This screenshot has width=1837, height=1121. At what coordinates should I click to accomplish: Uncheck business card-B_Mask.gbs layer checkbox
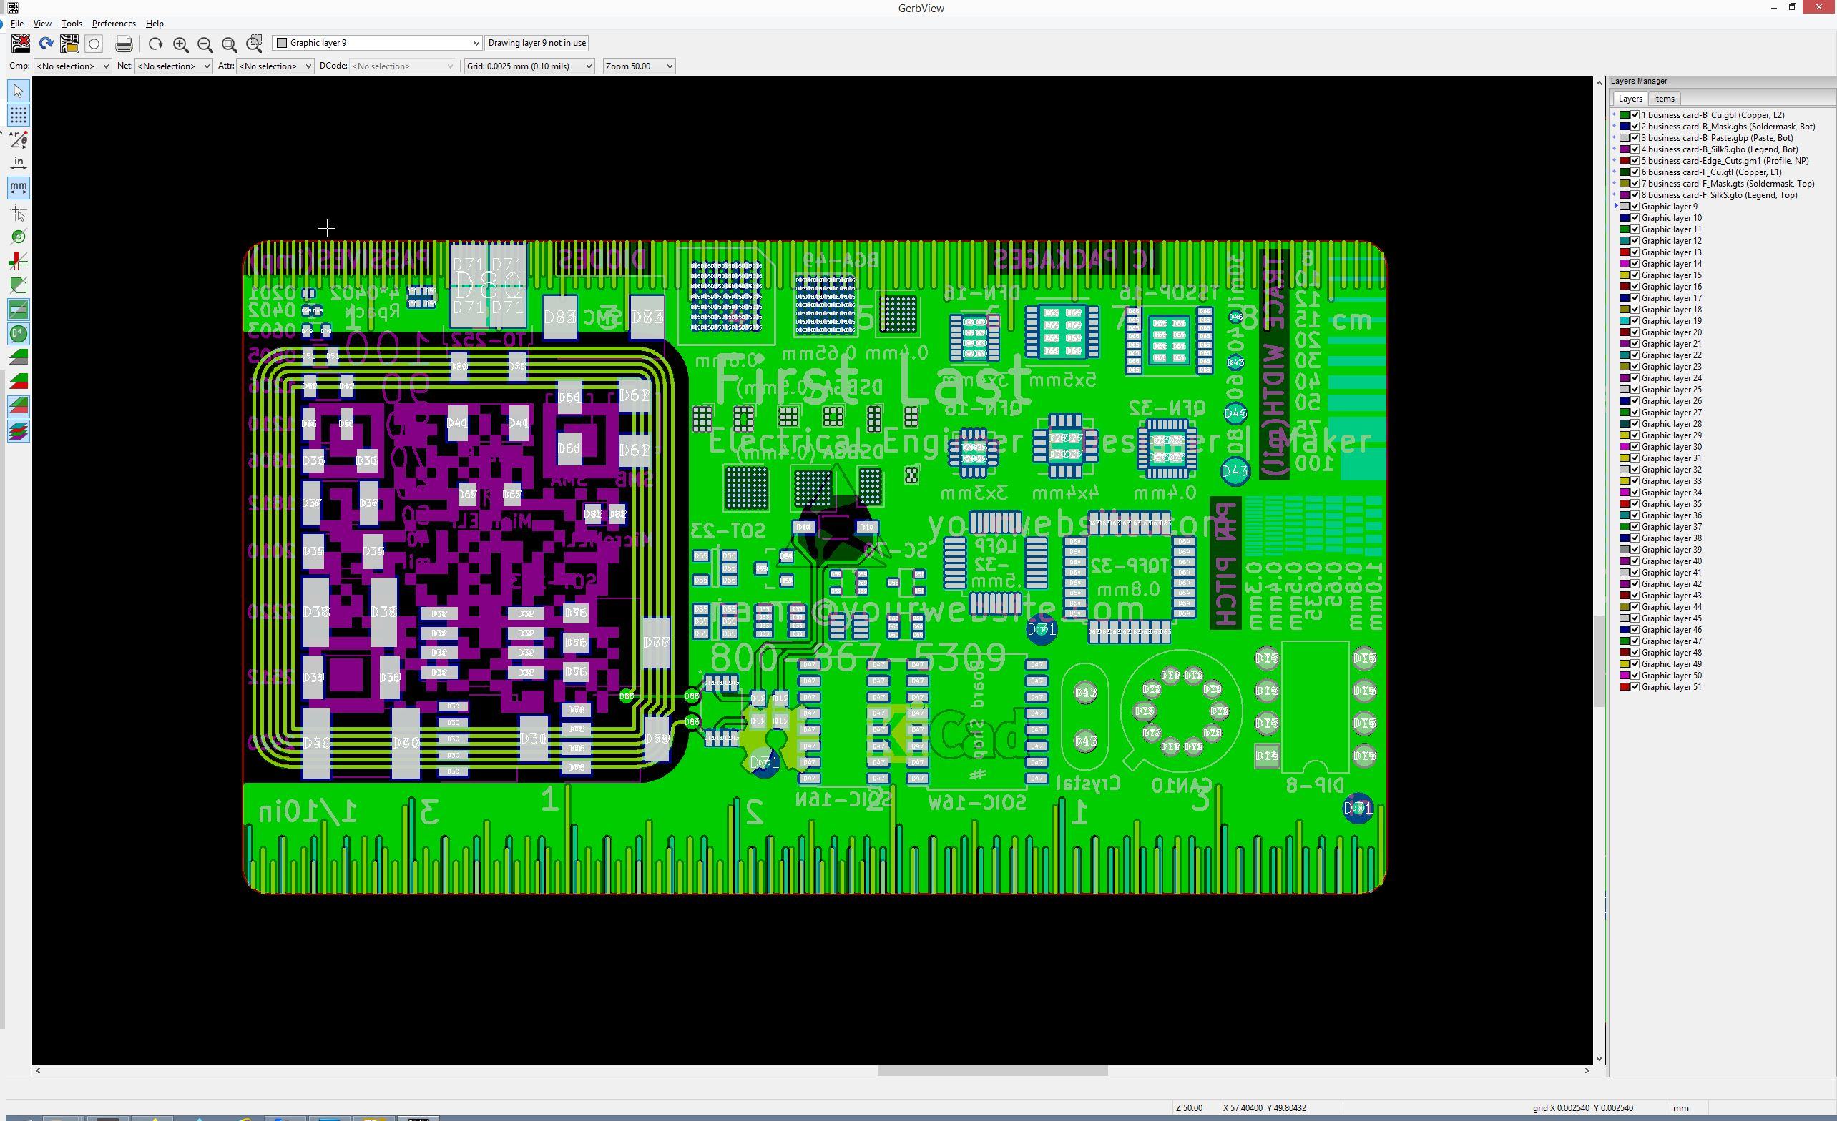1635,127
